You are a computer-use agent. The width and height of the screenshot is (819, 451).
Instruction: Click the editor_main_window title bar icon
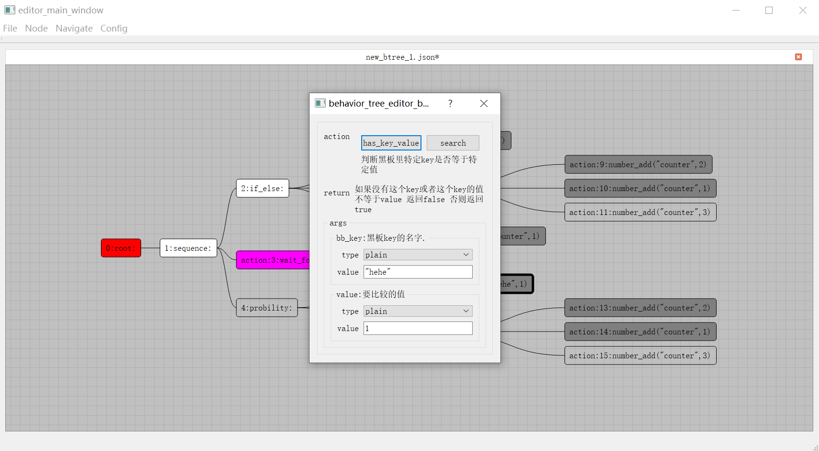click(10, 10)
